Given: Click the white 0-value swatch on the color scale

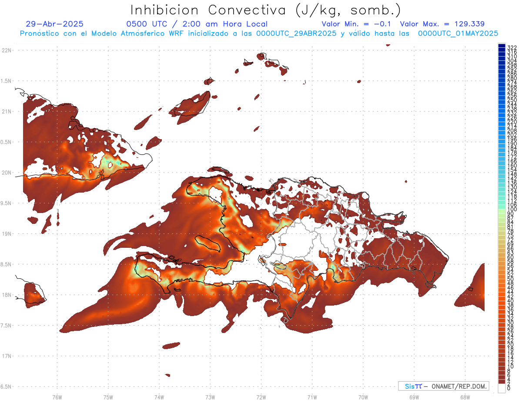Looking at the screenshot, I should coord(502,389).
